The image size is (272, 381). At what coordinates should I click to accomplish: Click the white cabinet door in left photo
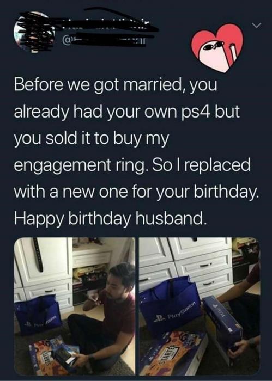tap(44, 261)
